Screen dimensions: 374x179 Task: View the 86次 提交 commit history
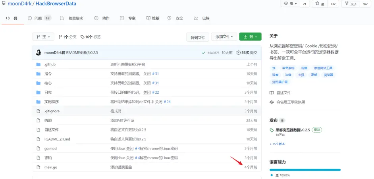tap(247, 53)
